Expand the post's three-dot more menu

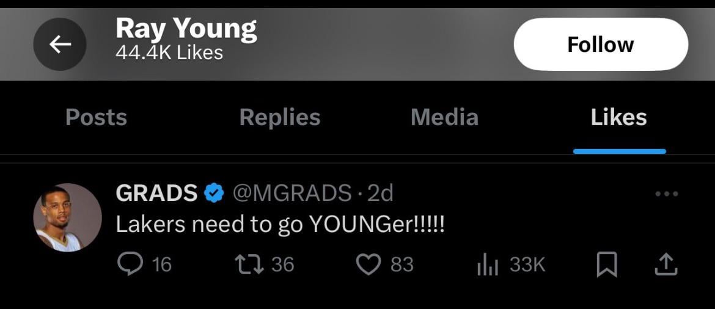[666, 194]
